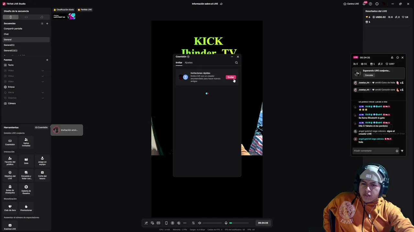The width and height of the screenshot is (414, 232).
Task: Select the General(1) sequence
Action: 26,45
